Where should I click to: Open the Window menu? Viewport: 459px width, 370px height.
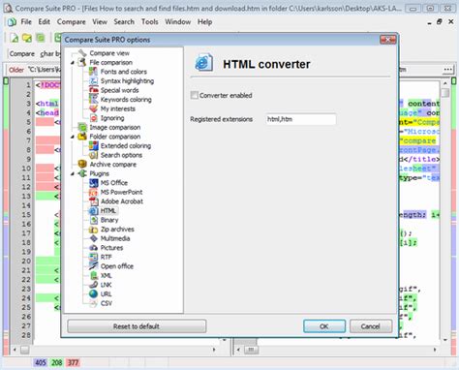pos(178,22)
